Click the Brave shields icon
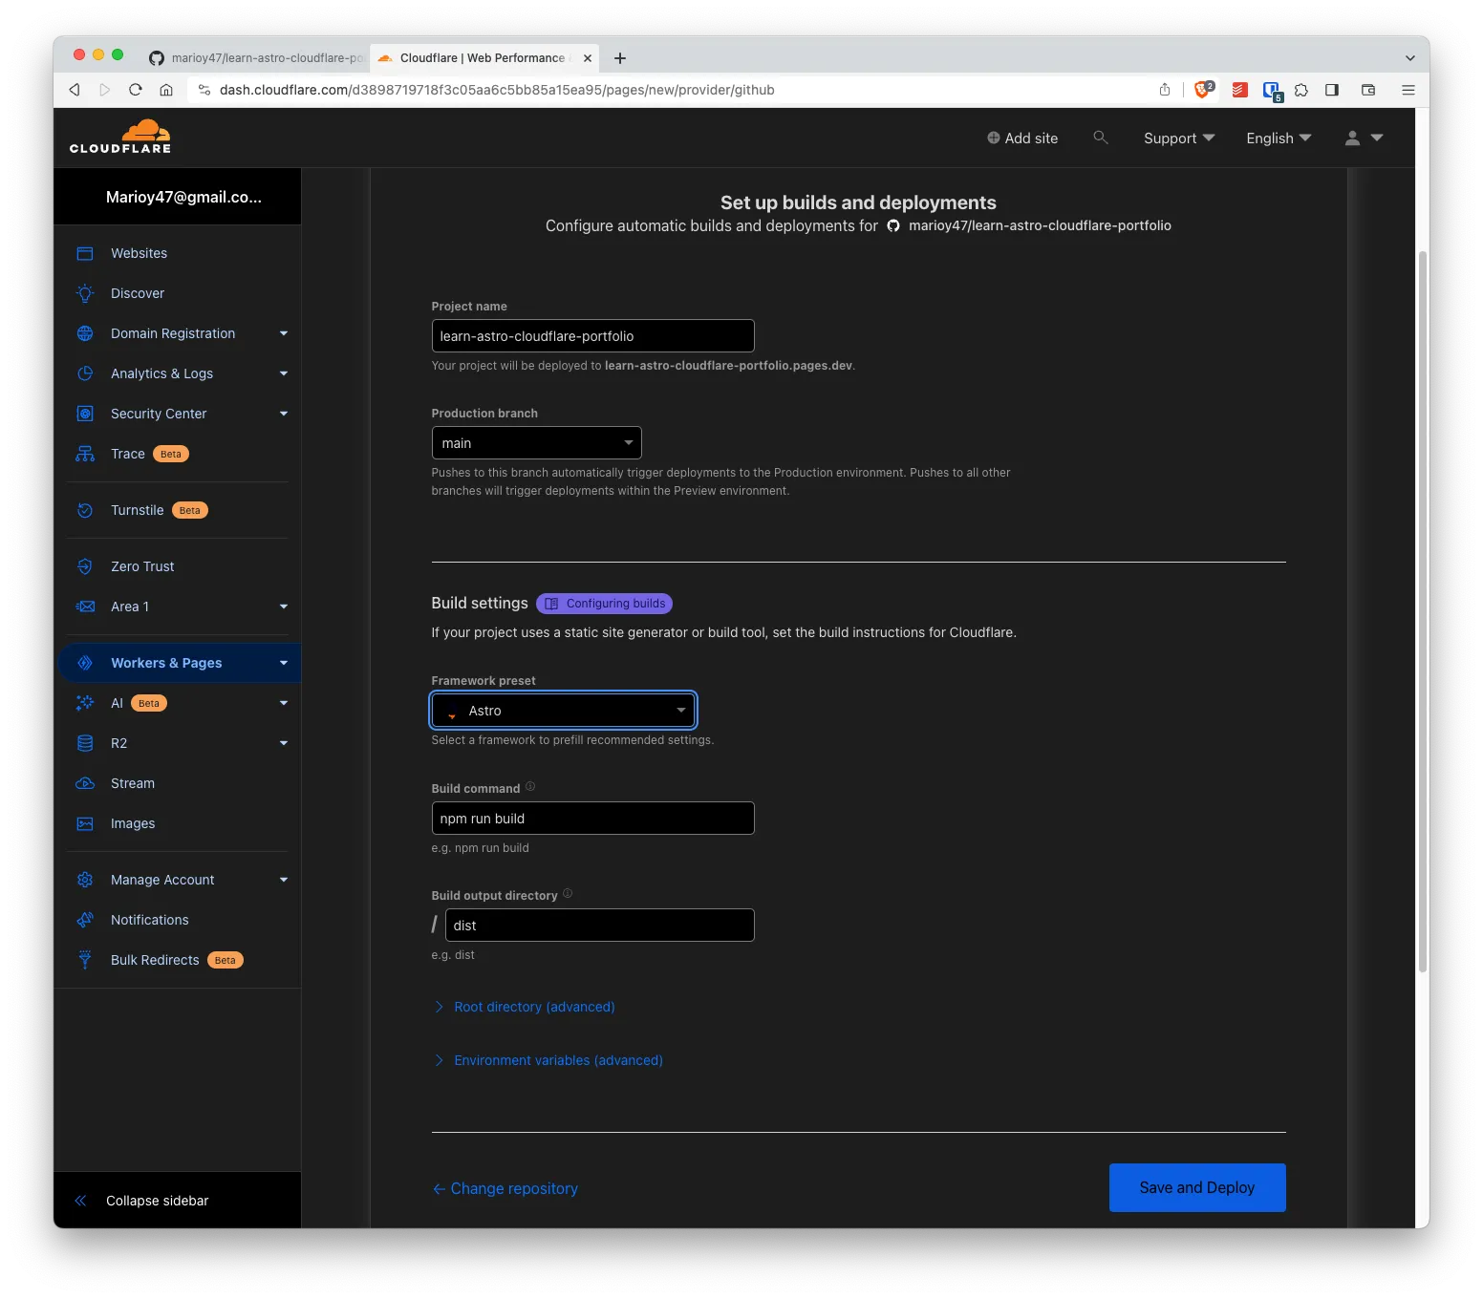Image resolution: width=1483 pixels, height=1299 pixels. pos(1203,90)
